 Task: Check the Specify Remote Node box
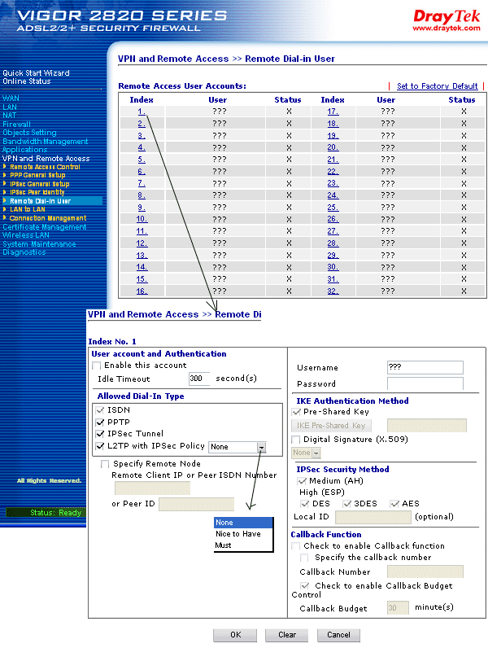pyautogui.click(x=105, y=464)
